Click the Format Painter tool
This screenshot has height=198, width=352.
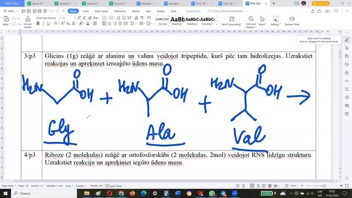[x=28, y=22]
